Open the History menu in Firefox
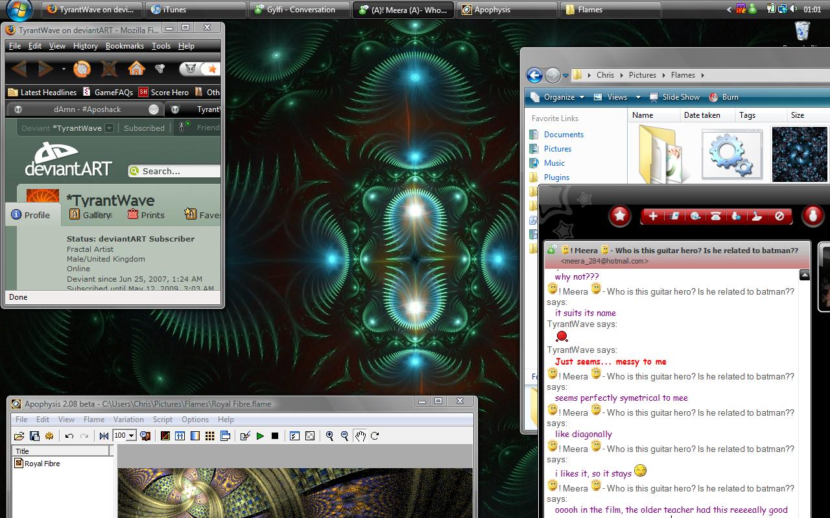The height and width of the screenshot is (518, 830). (85, 46)
